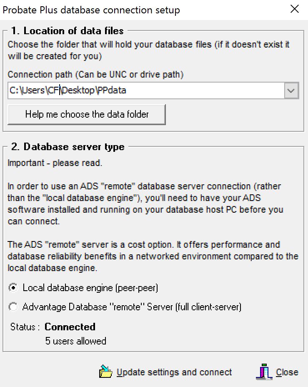Select the Local database engine radio button

(14, 288)
